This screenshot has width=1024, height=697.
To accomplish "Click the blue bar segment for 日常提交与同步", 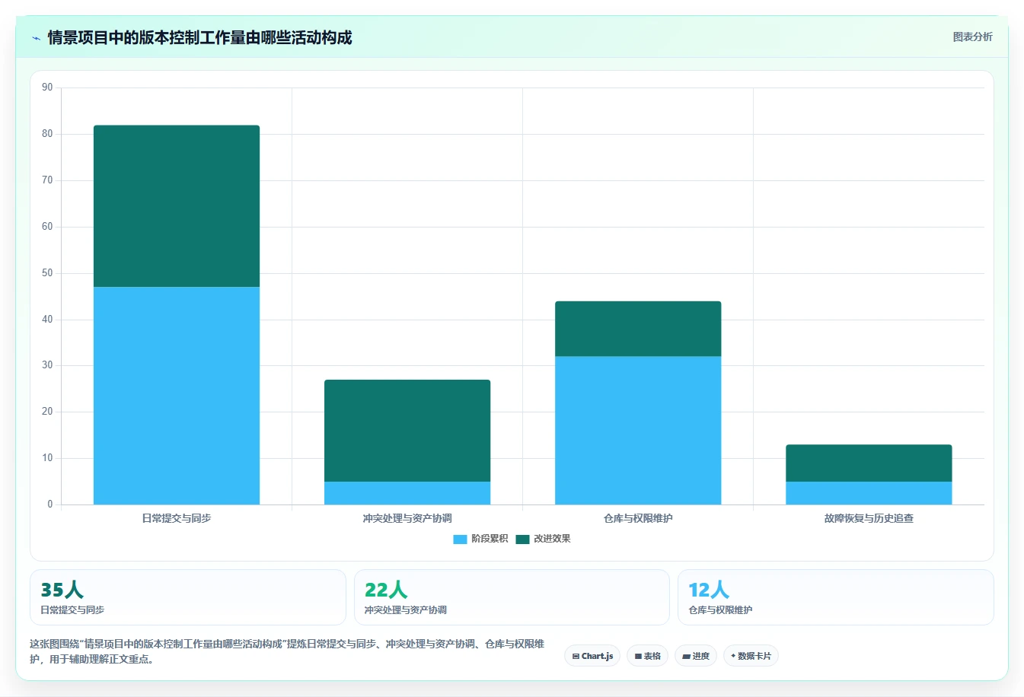I will coord(177,396).
